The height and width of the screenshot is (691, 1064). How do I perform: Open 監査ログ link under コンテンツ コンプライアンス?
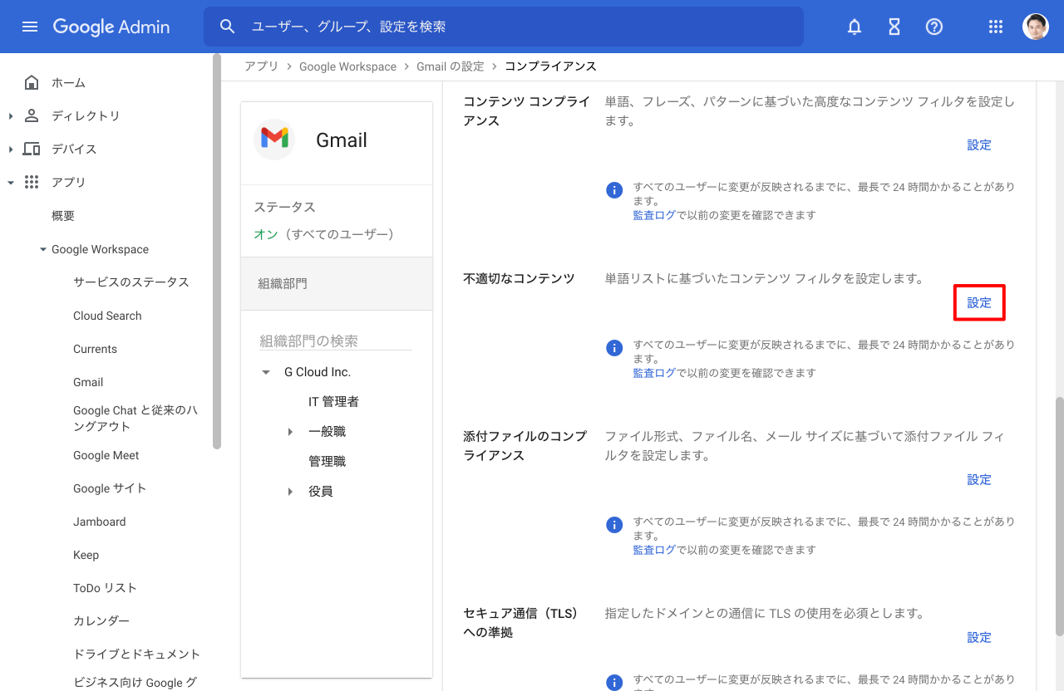pos(654,215)
